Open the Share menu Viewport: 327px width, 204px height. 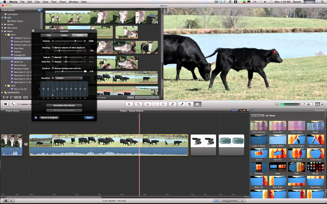(62, 2)
